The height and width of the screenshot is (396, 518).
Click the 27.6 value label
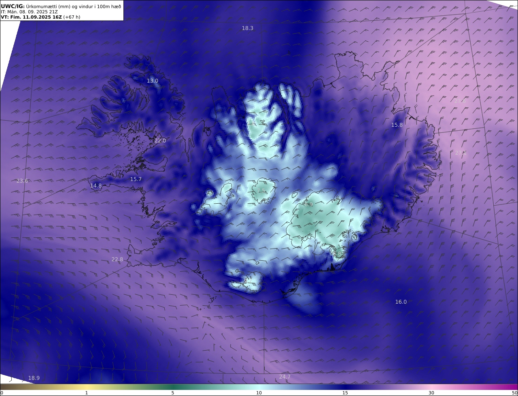(x=460, y=101)
